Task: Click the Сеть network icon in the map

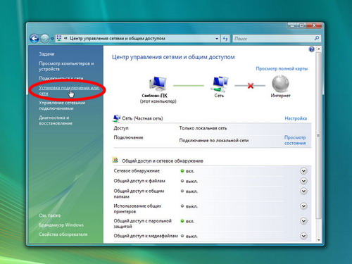Action: tap(219, 84)
